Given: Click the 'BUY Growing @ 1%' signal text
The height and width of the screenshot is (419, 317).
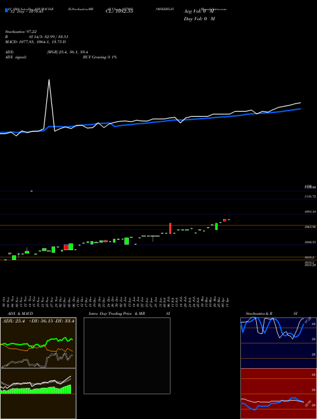Looking at the screenshot, I should (100, 57).
